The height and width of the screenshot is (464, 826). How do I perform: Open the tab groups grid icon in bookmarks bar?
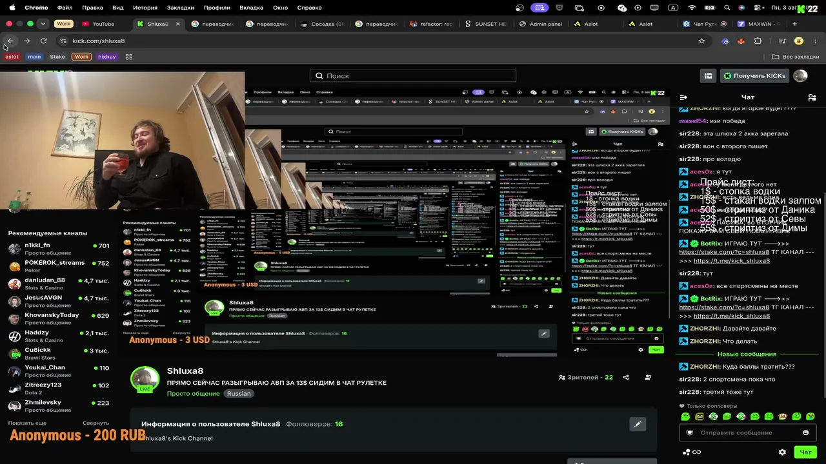coord(128,57)
